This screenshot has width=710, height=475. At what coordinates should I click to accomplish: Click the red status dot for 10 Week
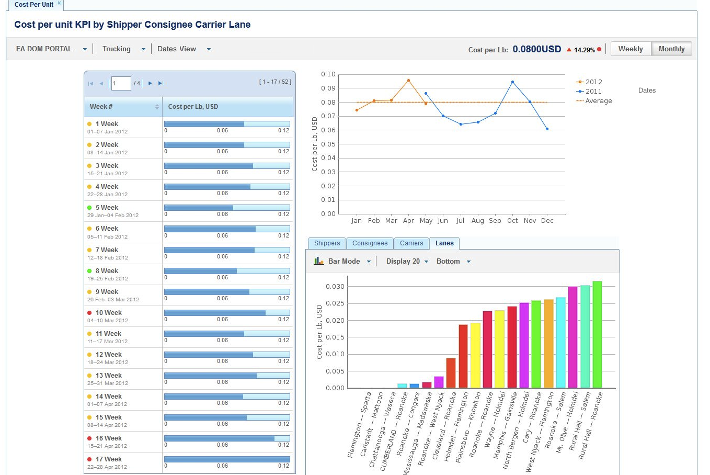coord(89,313)
